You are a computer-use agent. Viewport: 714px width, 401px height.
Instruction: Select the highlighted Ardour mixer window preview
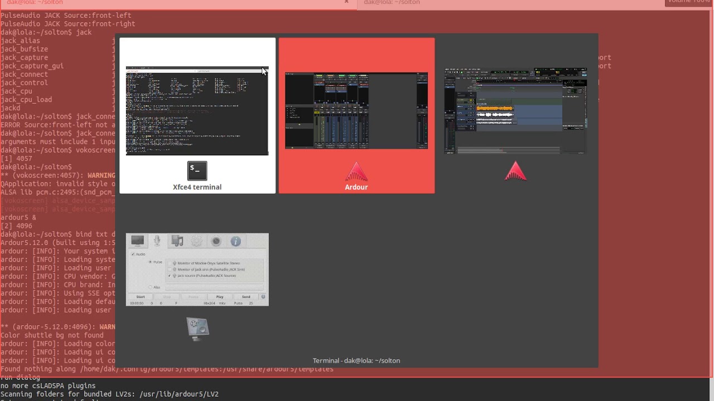tap(356, 111)
